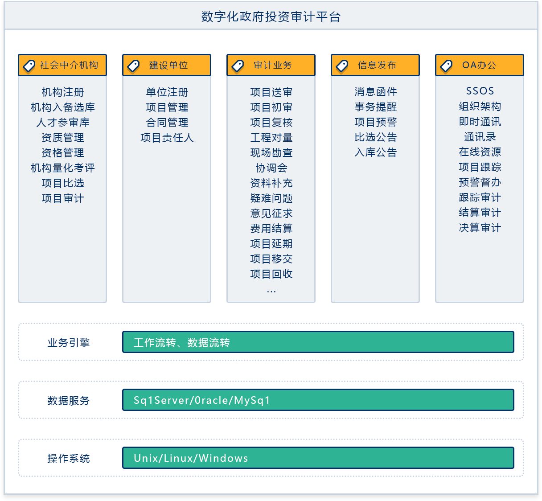This screenshot has width=542, height=501.
Task: Select the 社会中介机构 header
Action: click(x=62, y=65)
